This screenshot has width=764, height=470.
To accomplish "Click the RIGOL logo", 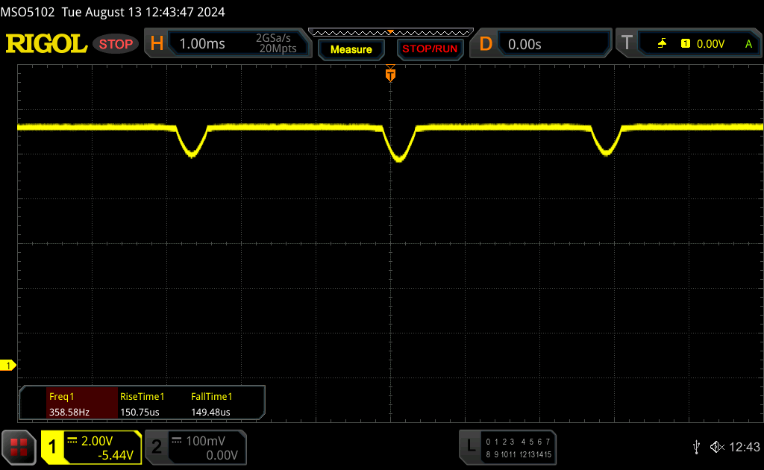I will pyautogui.click(x=46, y=44).
